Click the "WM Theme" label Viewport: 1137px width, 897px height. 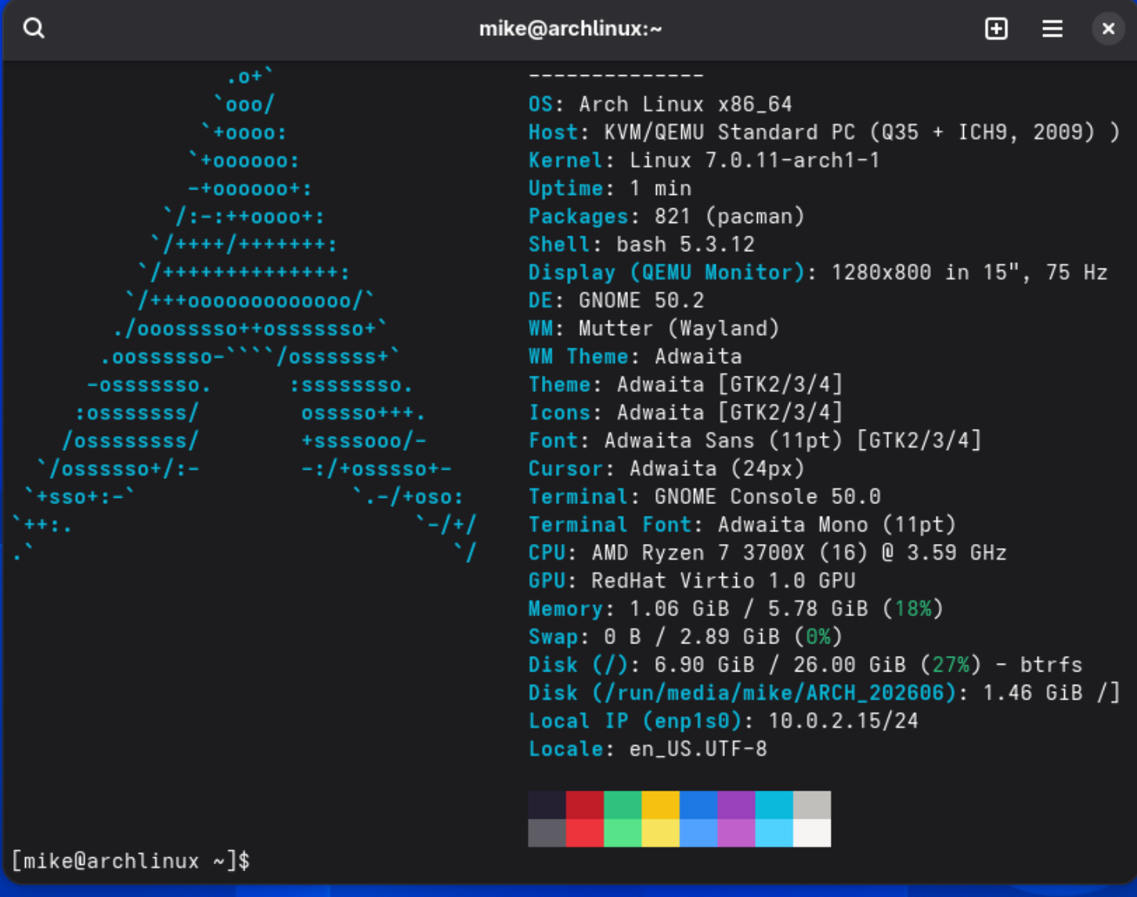click(x=579, y=357)
